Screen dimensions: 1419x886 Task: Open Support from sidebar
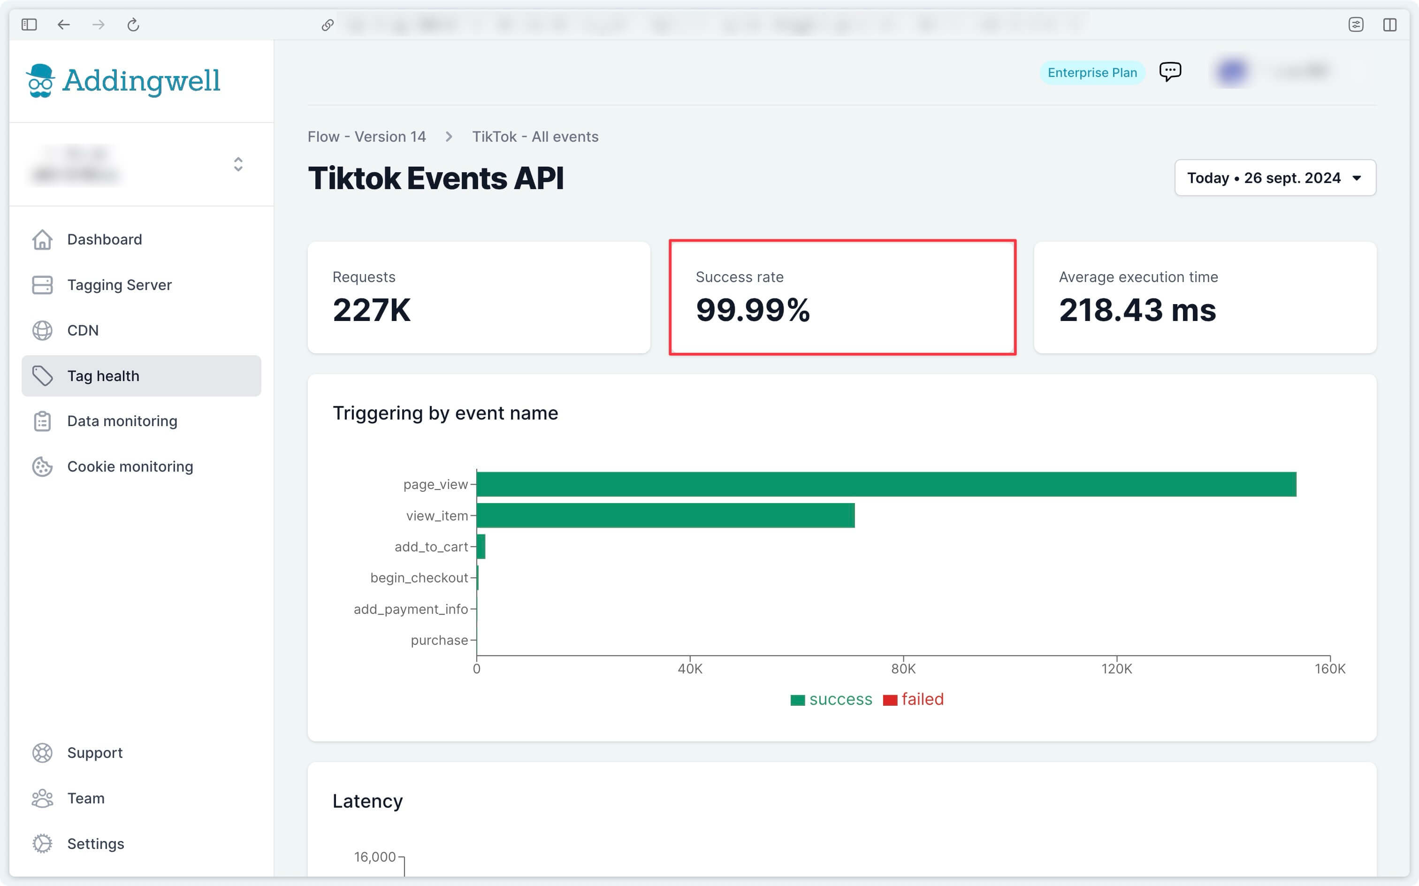coord(141,753)
